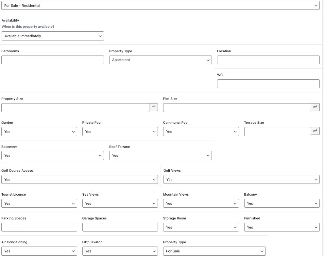Focus the Location text field
The width and height of the screenshot is (324, 256).
(268, 60)
